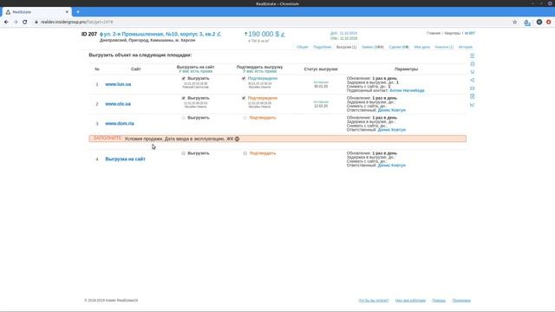Click the Как мы работаем footer link

(x=410, y=301)
